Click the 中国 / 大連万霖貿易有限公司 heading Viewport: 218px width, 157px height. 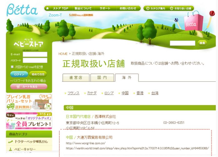point(89,137)
